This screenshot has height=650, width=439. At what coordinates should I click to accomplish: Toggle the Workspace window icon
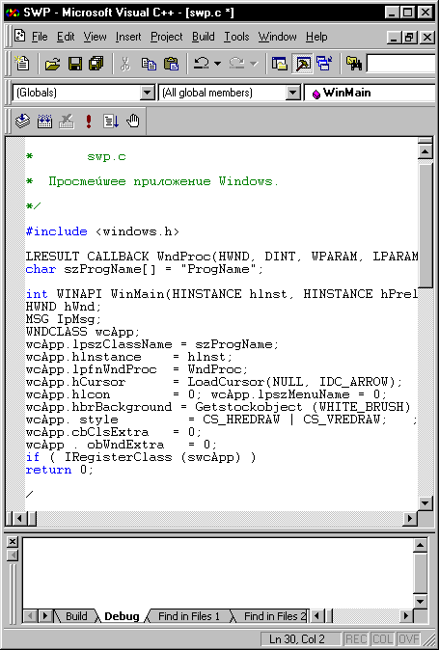coord(280,64)
